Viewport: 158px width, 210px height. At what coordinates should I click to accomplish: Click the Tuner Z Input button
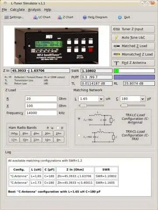click(133, 29)
